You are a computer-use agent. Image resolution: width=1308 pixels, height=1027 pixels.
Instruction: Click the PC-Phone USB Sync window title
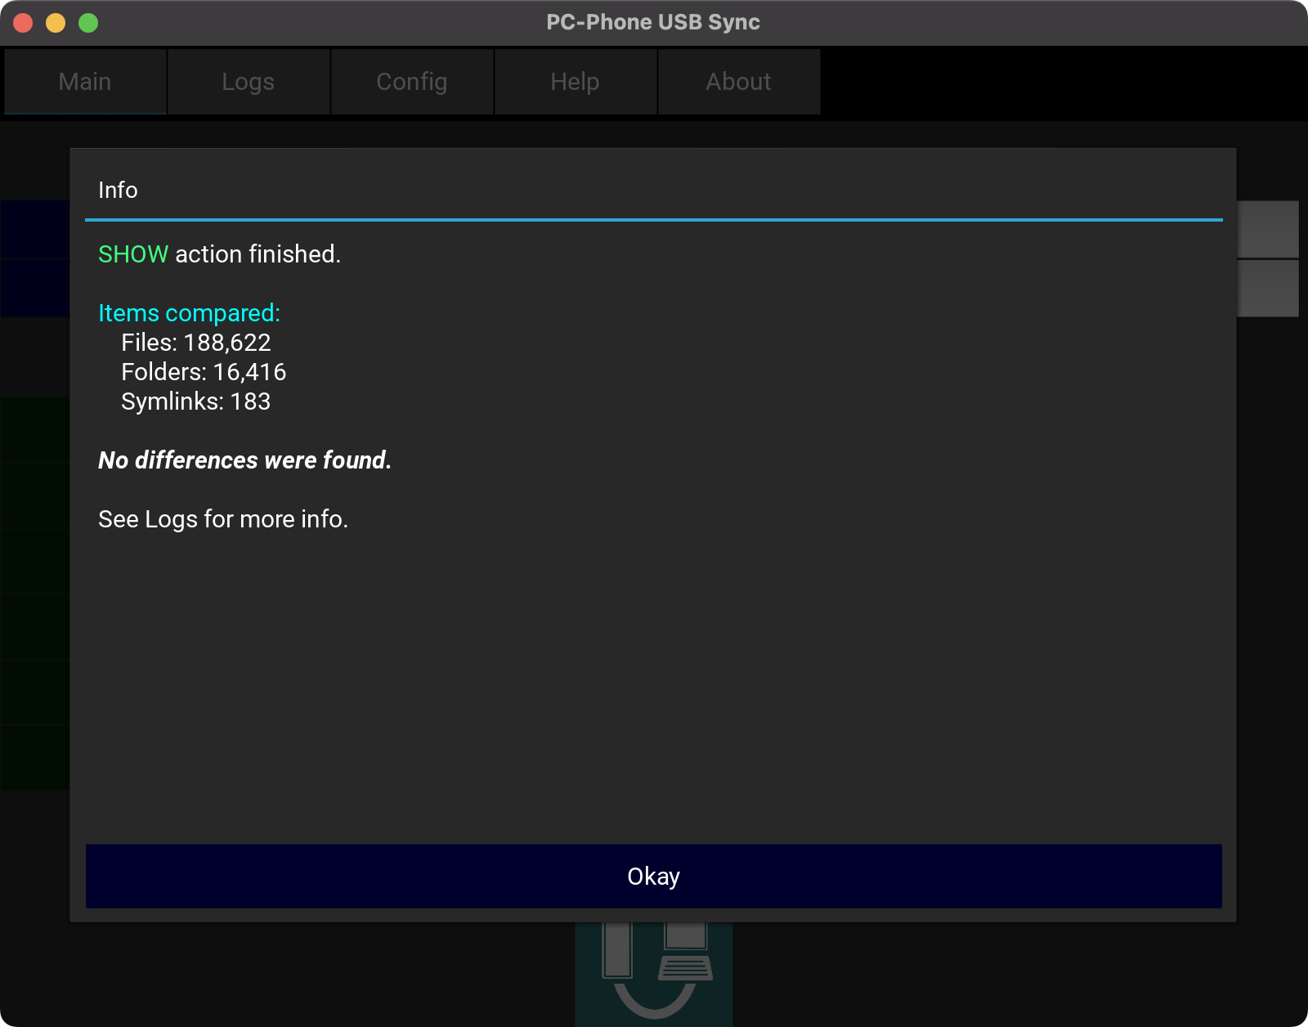coord(653,22)
